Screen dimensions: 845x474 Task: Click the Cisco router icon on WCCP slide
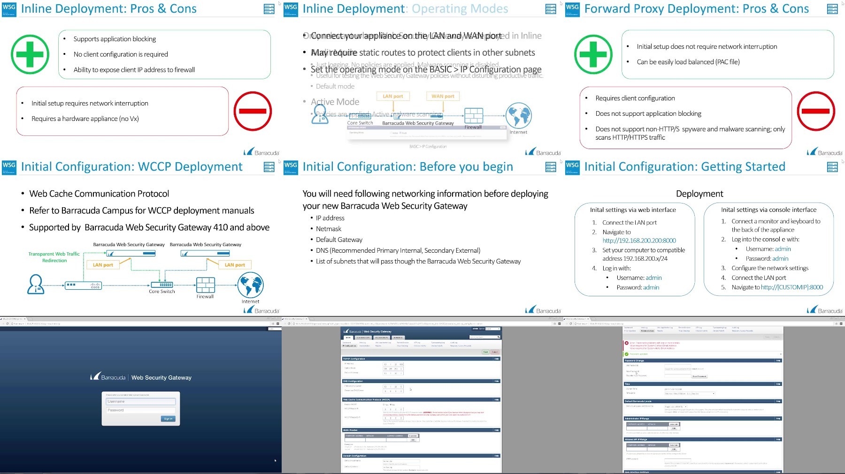coord(83,285)
